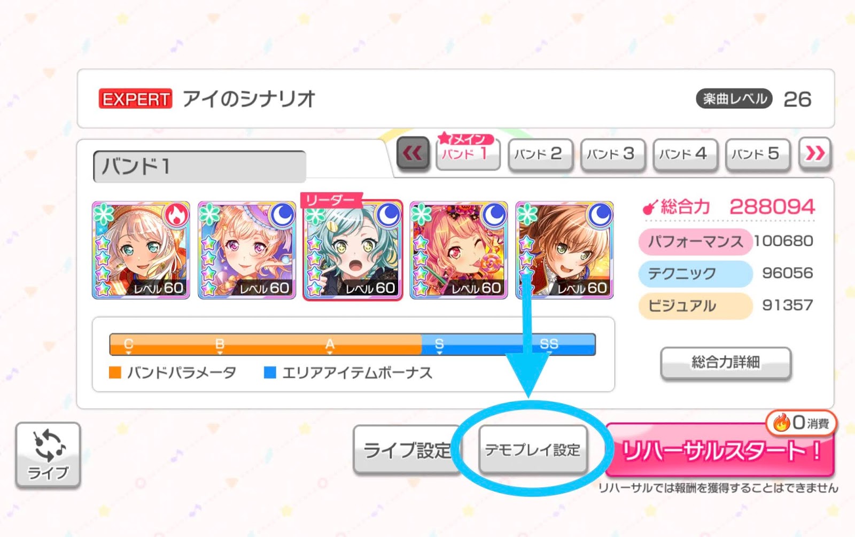Switch to the バンド 2 tab
Viewport: 855px width, 537px height.
click(540, 154)
